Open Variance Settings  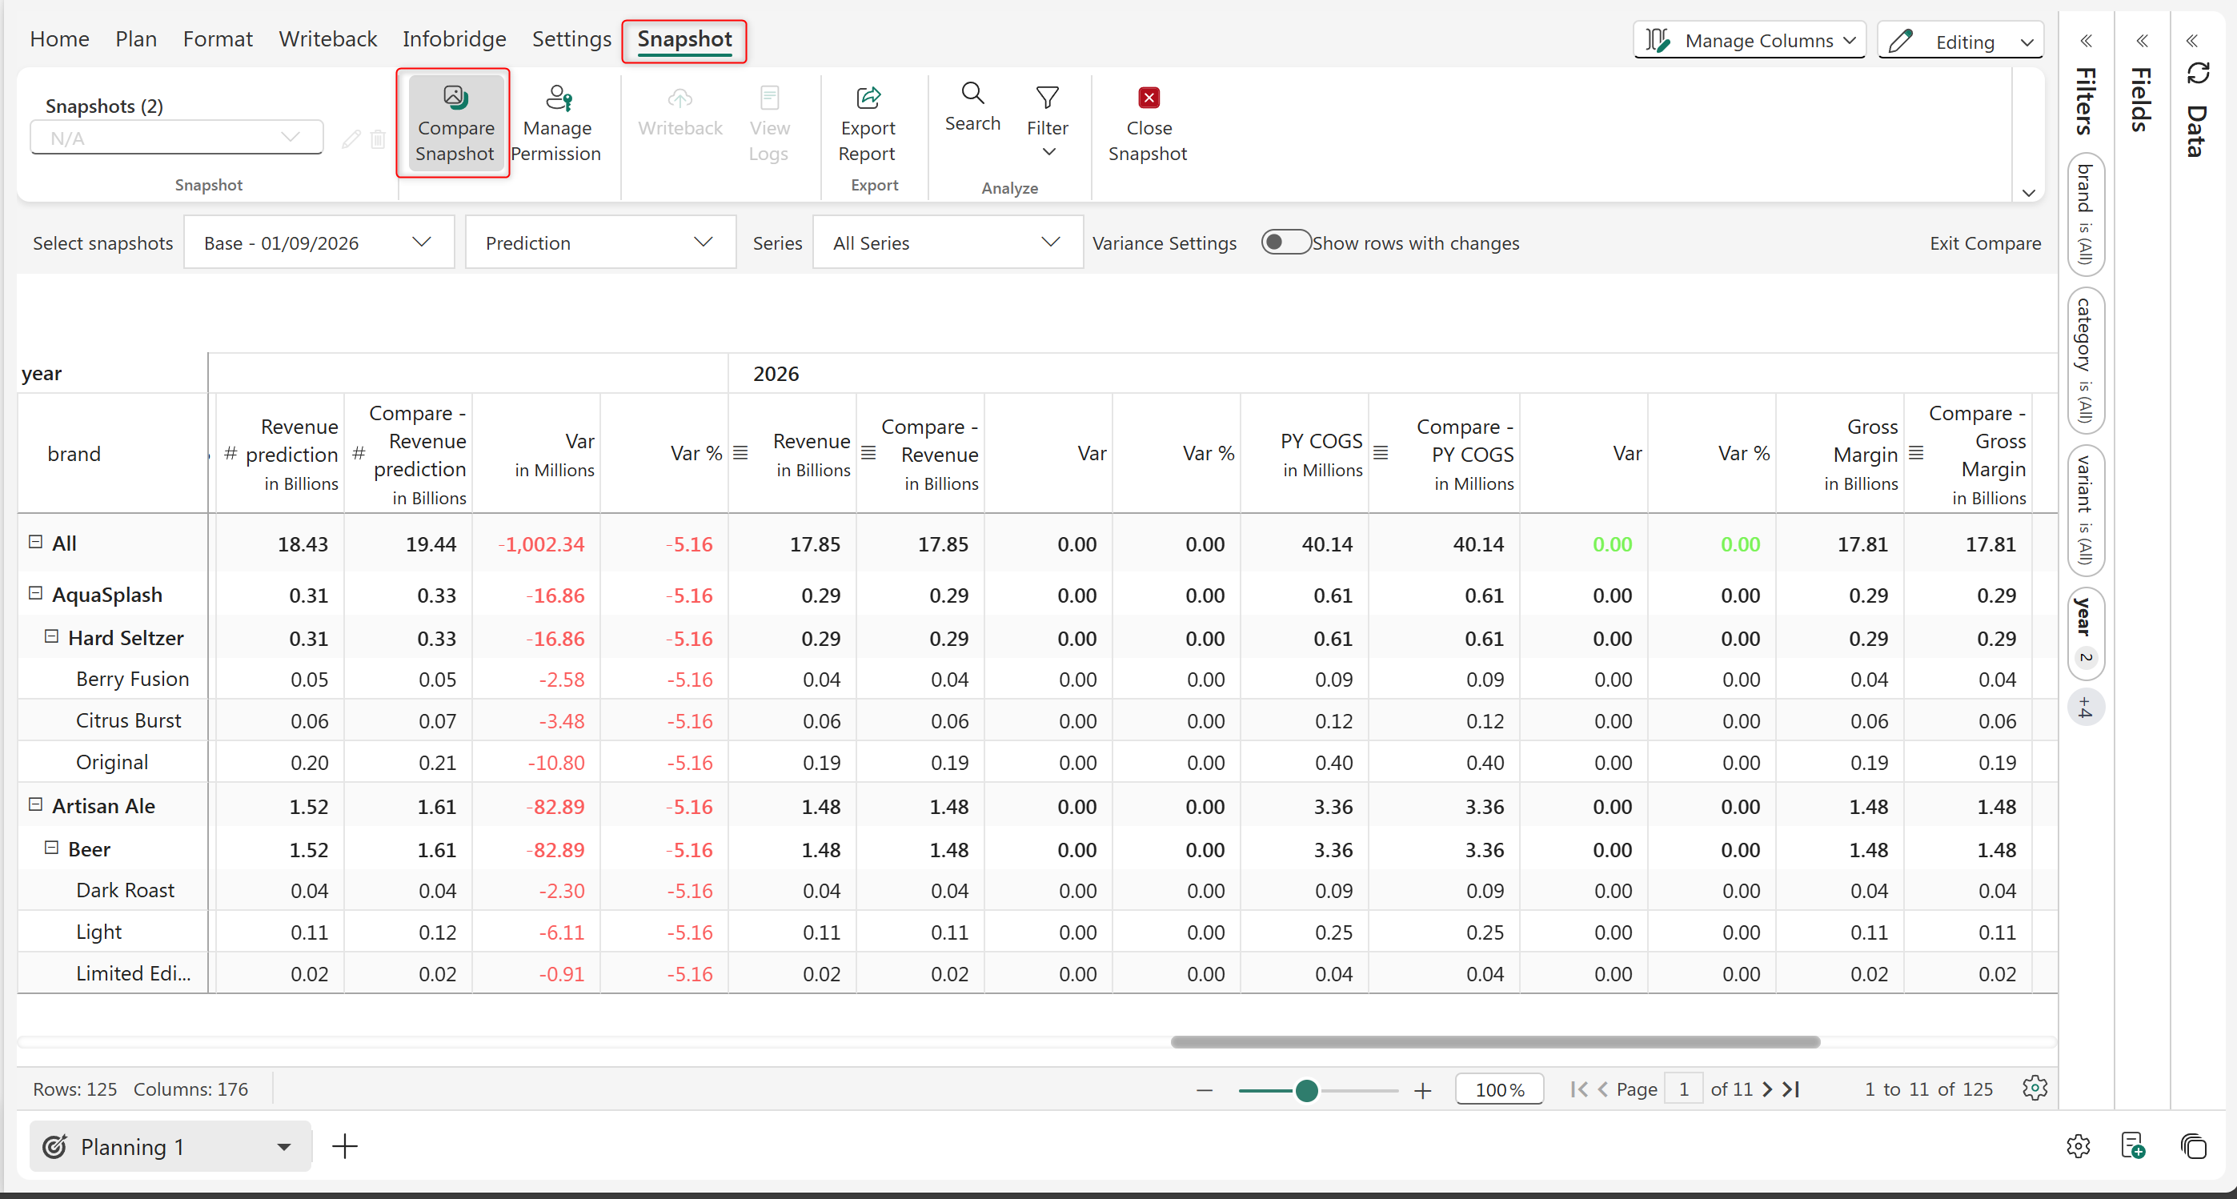[x=1164, y=243]
